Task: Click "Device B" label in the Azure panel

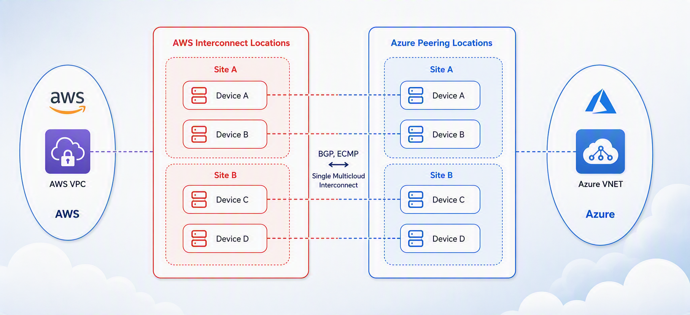Action: (x=448, y=135)
